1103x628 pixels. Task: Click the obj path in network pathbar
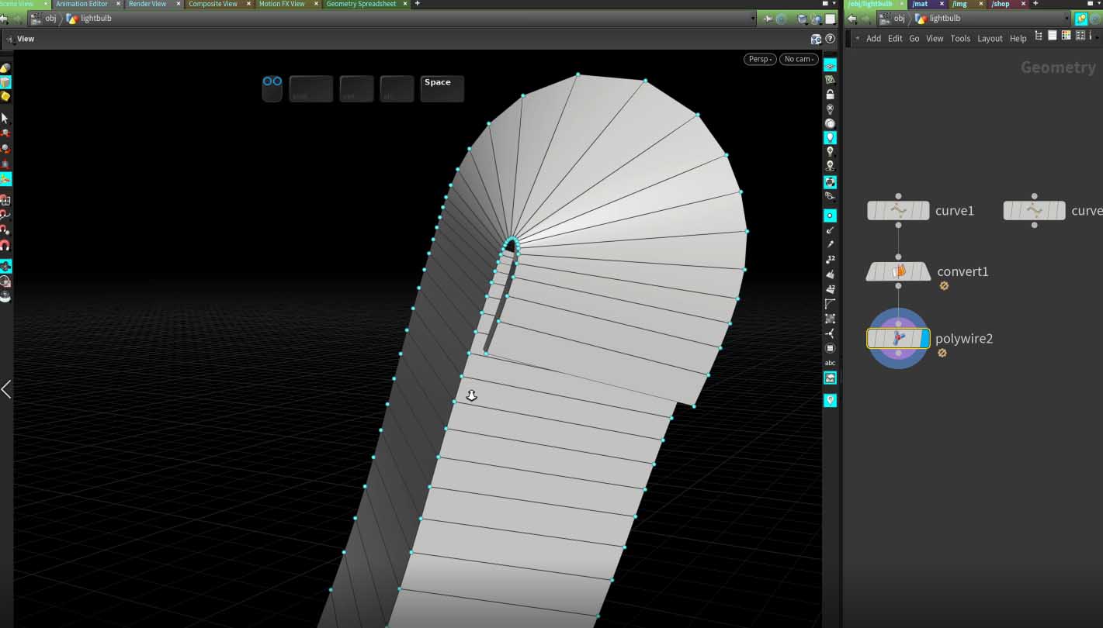coord(899,19)
